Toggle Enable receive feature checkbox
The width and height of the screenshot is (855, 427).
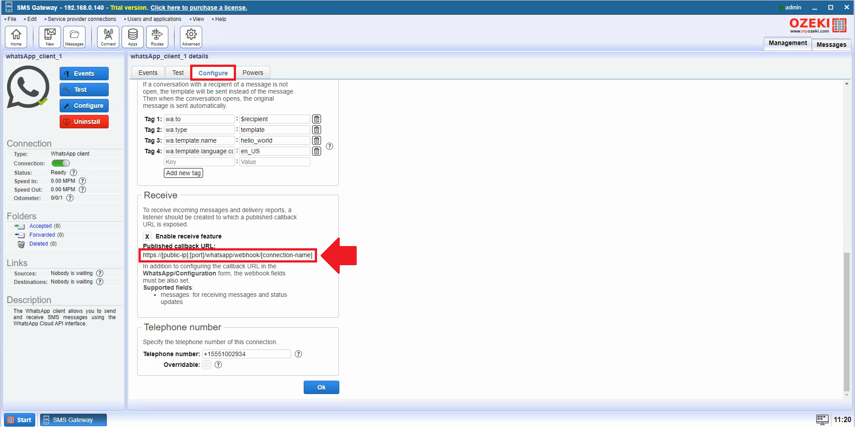pos(147,236)
